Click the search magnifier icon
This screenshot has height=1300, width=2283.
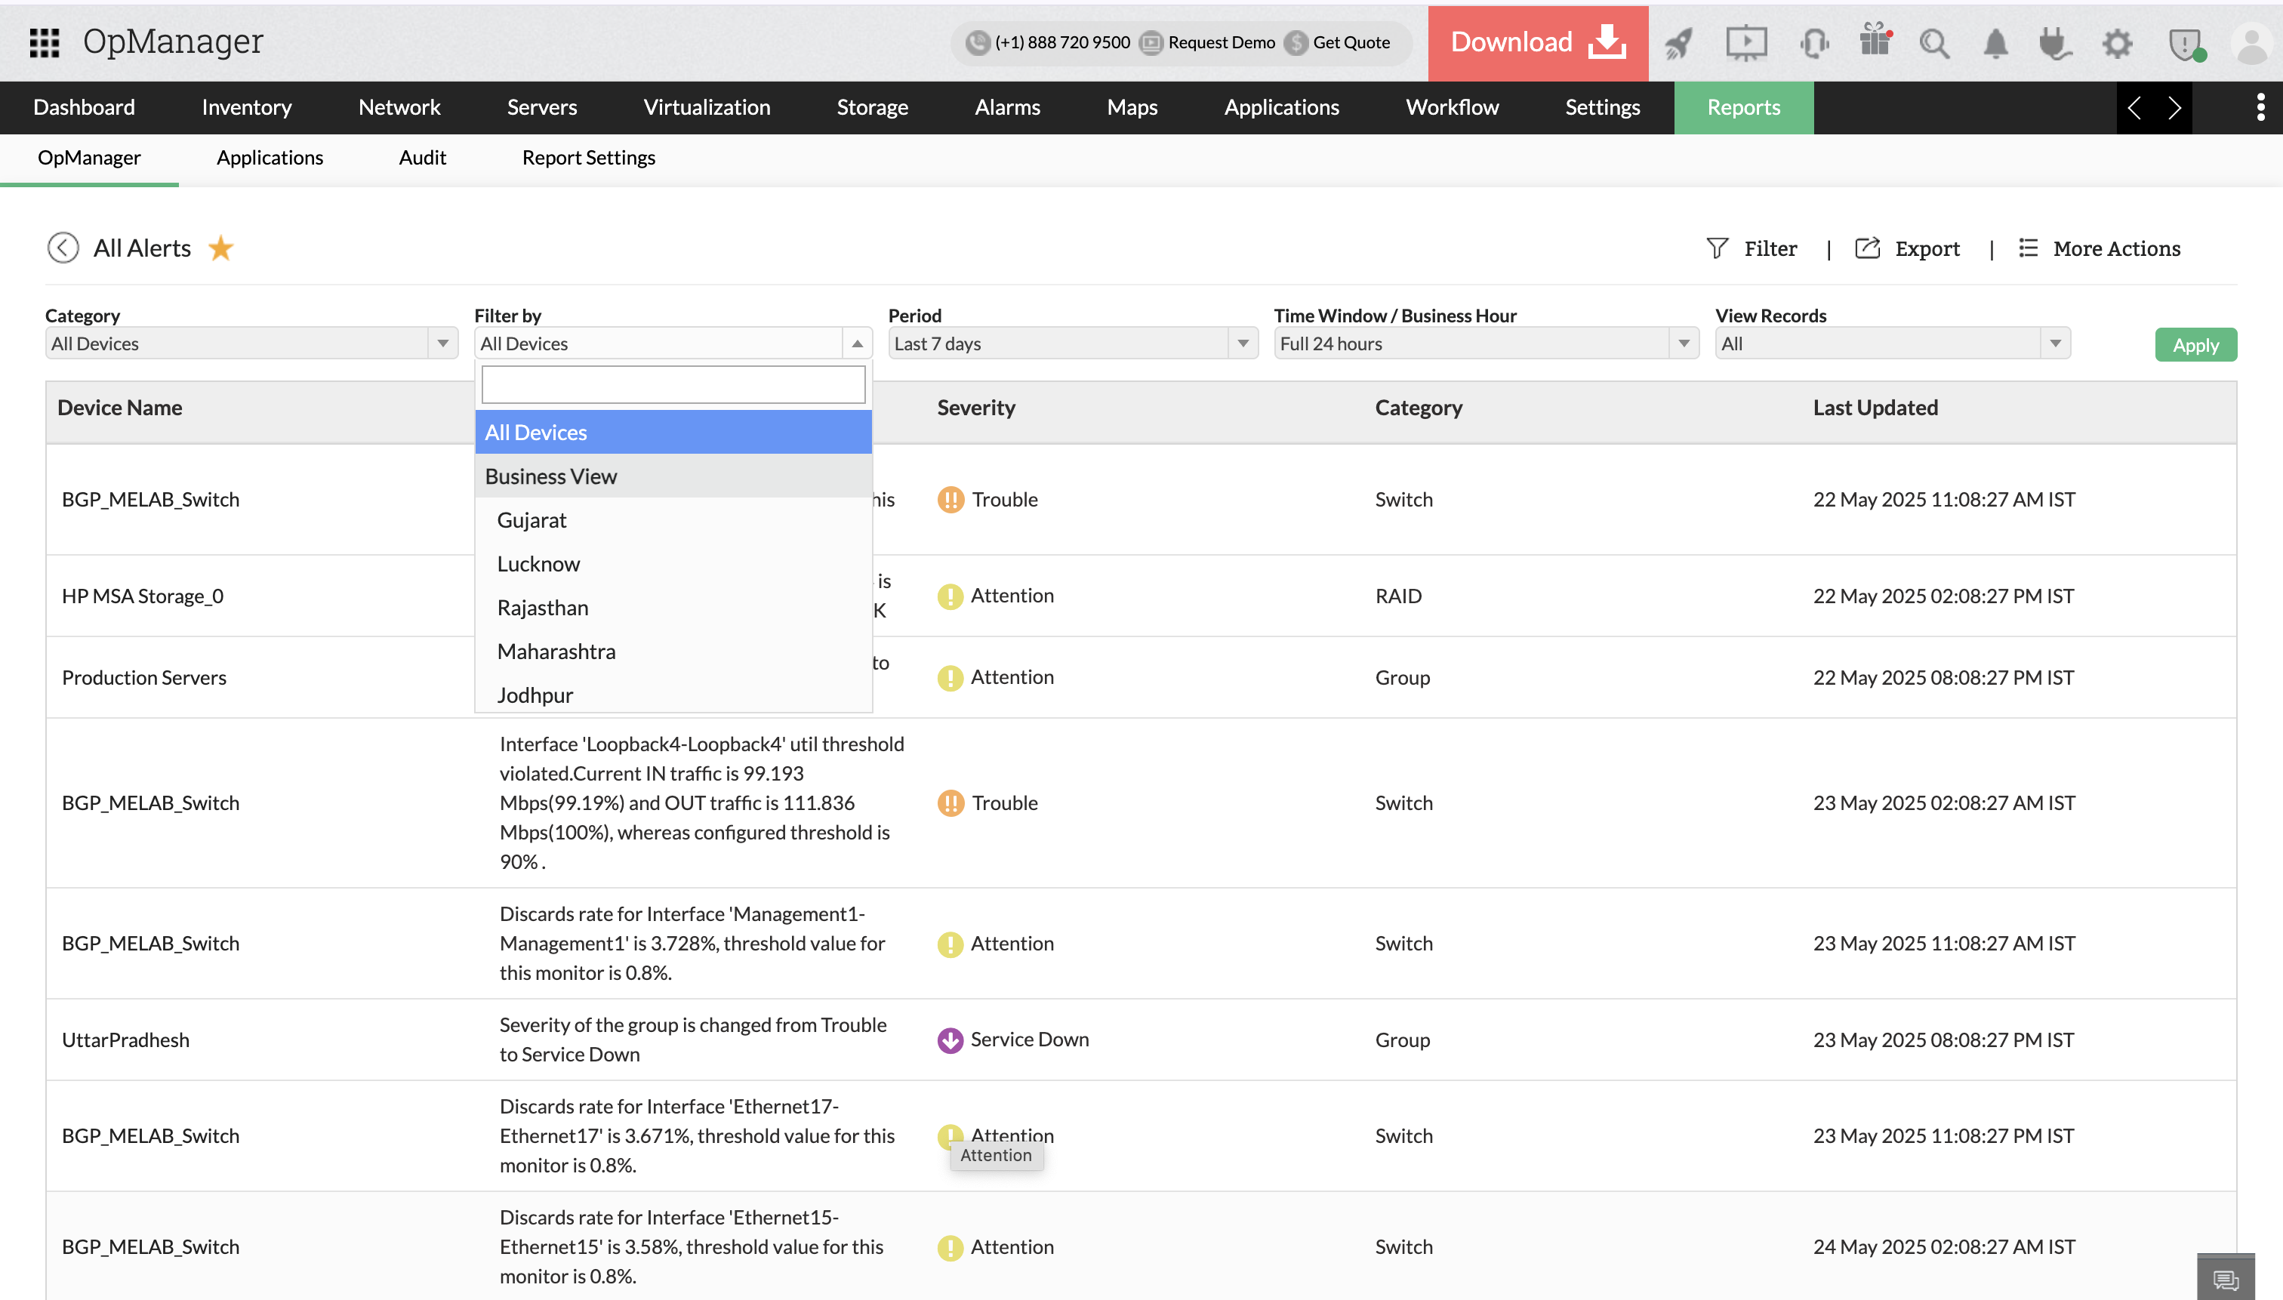tap(1934, 43)
